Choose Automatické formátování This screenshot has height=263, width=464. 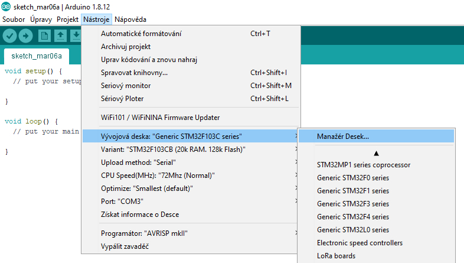[x=191, y=34]
